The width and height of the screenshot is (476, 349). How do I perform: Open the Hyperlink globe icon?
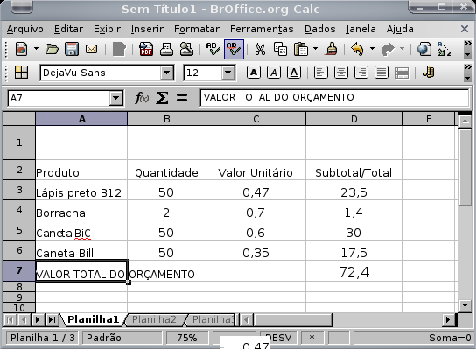click(x=424, y=49)
